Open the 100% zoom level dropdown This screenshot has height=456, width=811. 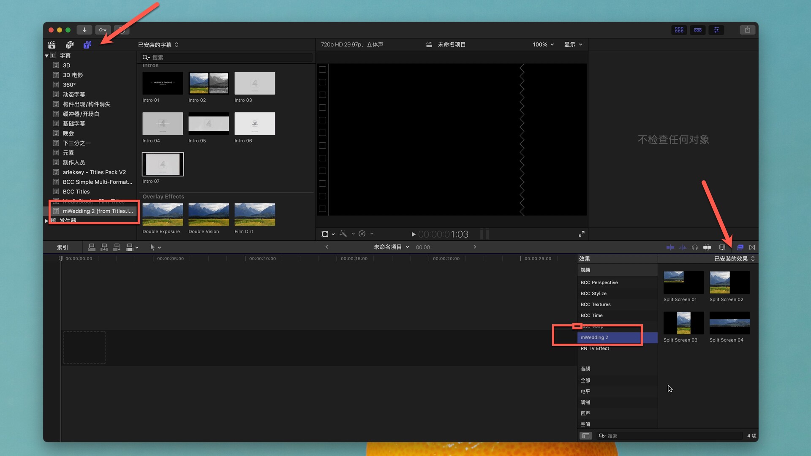[x=543, y=44]
